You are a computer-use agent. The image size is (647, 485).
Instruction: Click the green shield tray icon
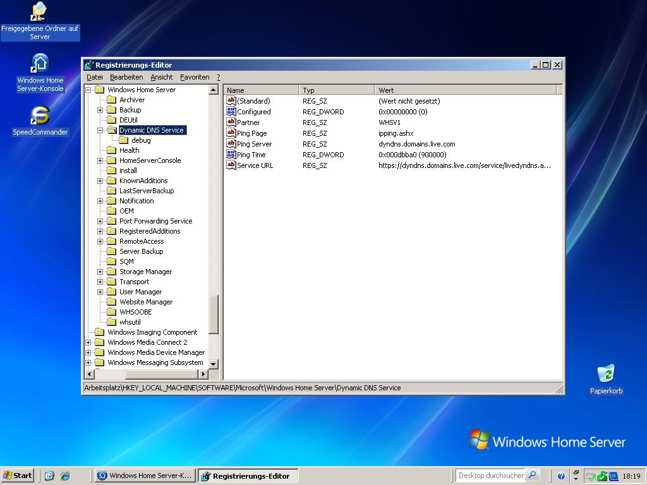[603, 476]
